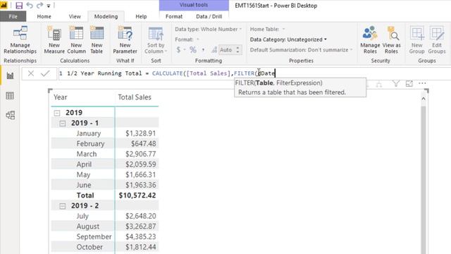451x254 pixels.
Task: Open visual more options ellipsis
Action: (x=422, y=83)
